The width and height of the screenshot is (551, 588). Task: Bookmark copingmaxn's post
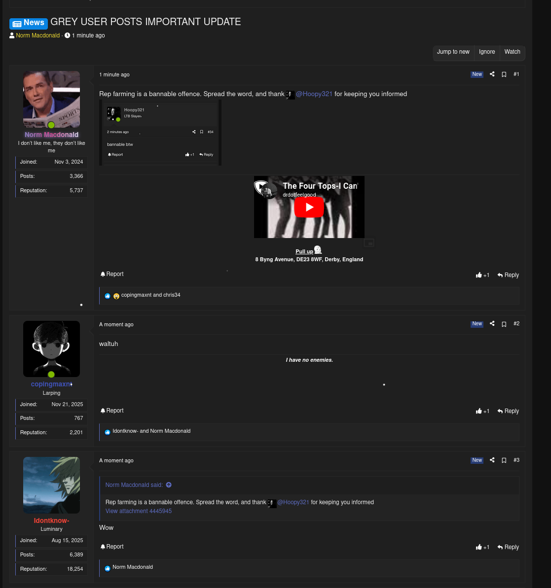(x=504, y=324)
